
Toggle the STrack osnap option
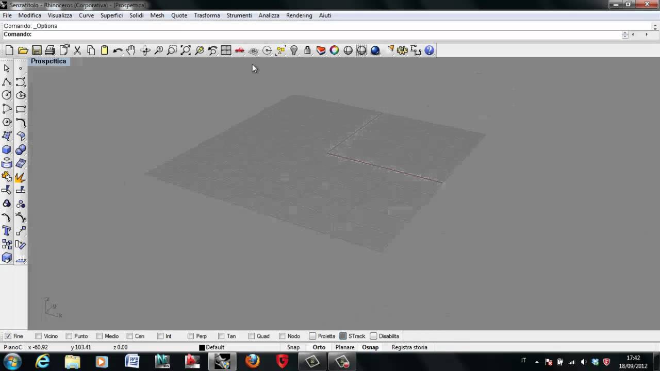click(x=352, y=336)
